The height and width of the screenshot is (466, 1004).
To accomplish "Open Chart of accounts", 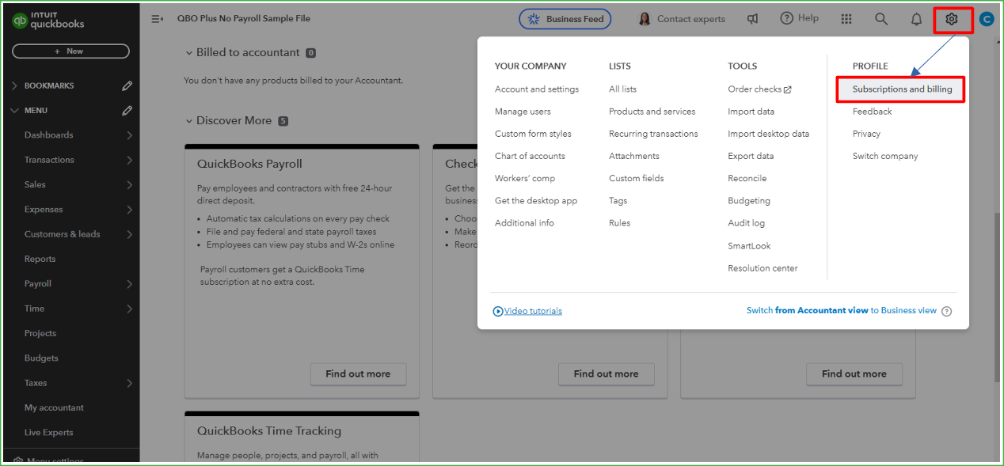I will [x=528, y=156].
